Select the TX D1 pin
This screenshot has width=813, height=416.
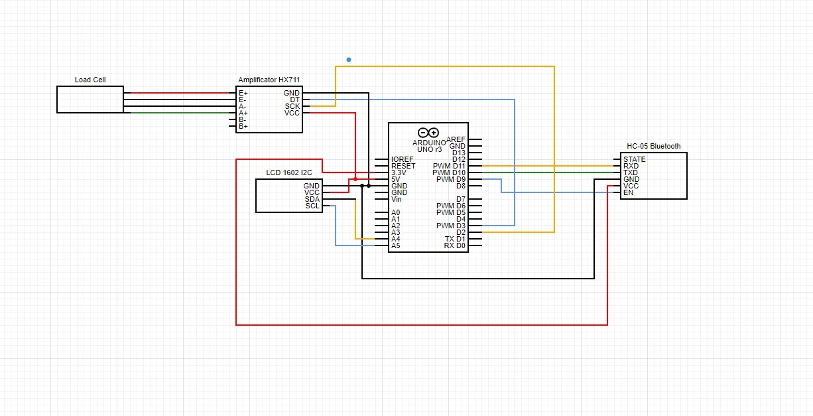(456, 239)
